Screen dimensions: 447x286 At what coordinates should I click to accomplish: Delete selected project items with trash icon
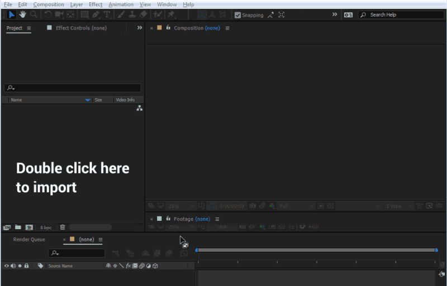63,227
